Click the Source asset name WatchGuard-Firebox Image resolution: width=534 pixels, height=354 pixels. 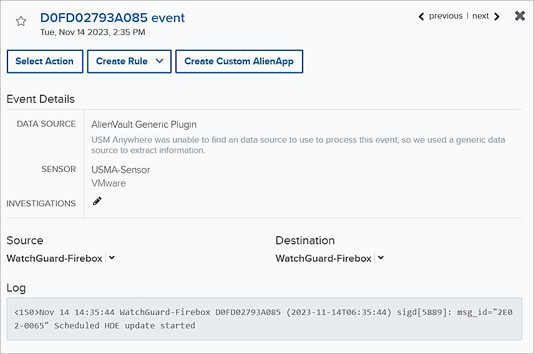(x=54, y=259)
